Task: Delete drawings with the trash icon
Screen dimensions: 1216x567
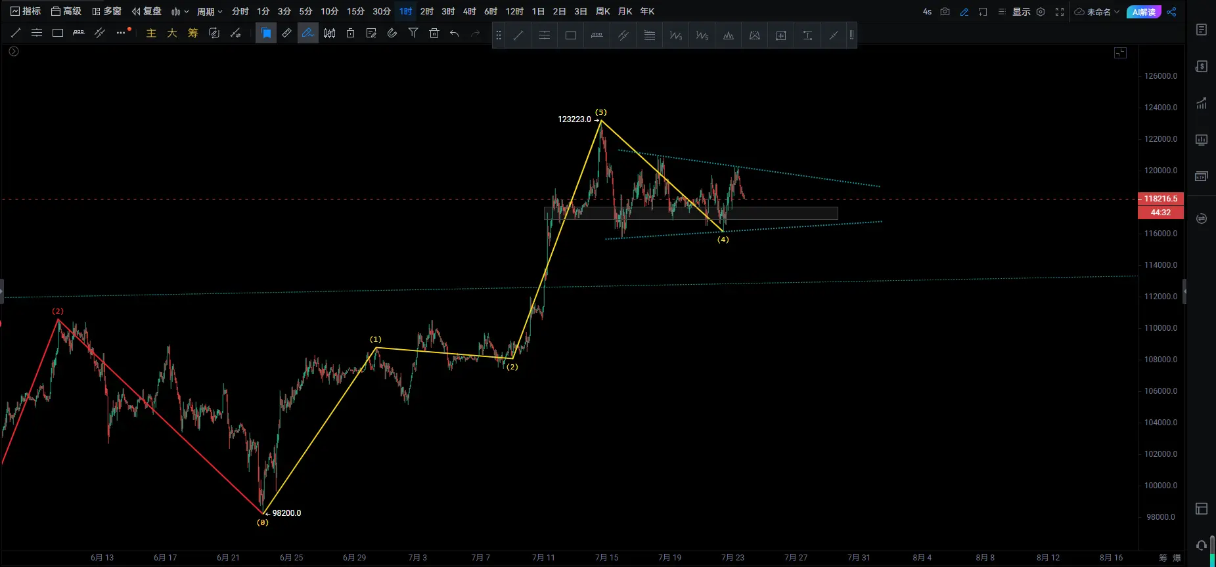Action: click(x=434, y=33)
